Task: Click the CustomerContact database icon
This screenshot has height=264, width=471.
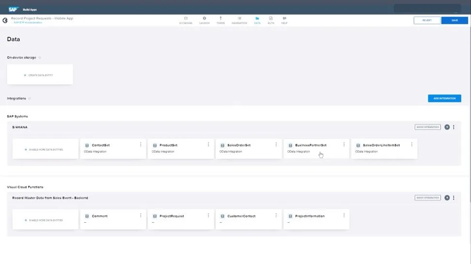Action: [222, 217]
